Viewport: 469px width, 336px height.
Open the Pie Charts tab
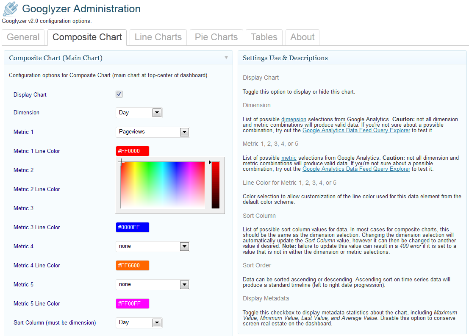[x=216, y=37]
